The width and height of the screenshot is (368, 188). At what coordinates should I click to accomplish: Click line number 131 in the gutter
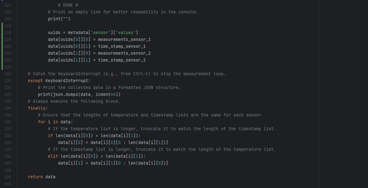click(x=8, y=122)
